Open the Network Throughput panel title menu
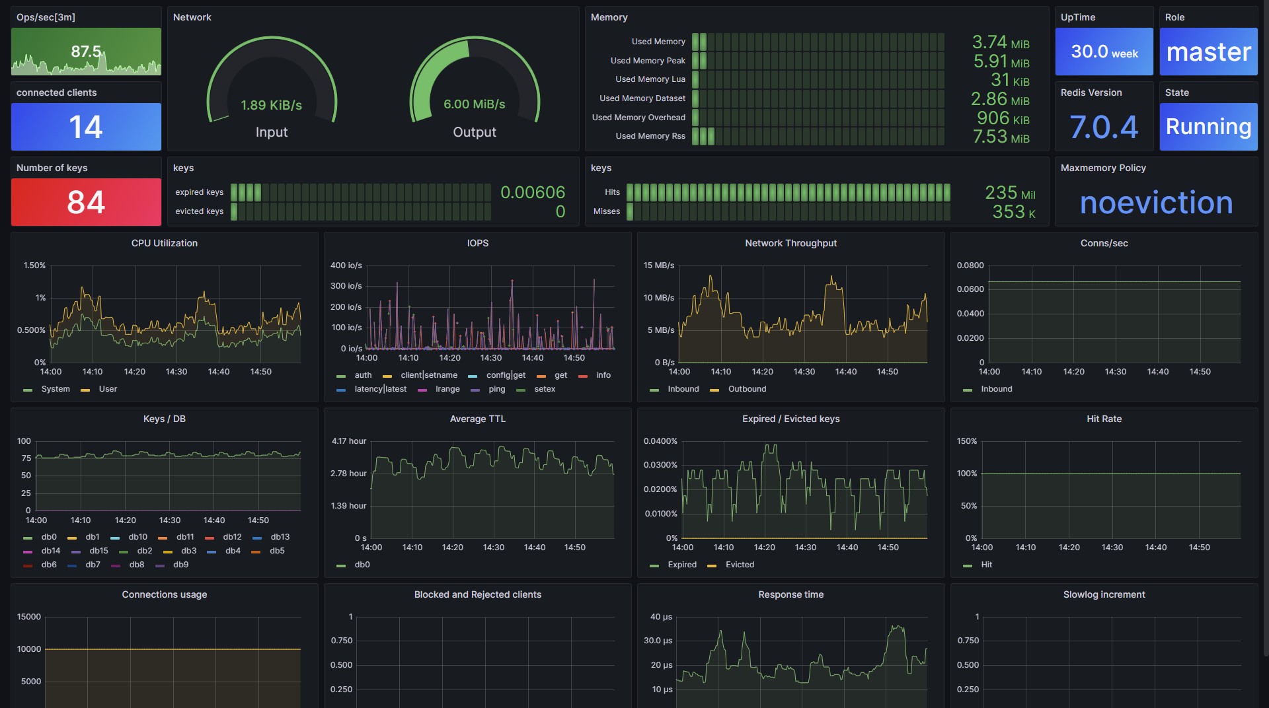 click(x=790, y=243)
